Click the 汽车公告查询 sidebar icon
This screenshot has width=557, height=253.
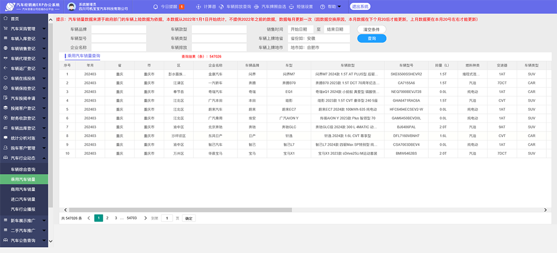6,240
